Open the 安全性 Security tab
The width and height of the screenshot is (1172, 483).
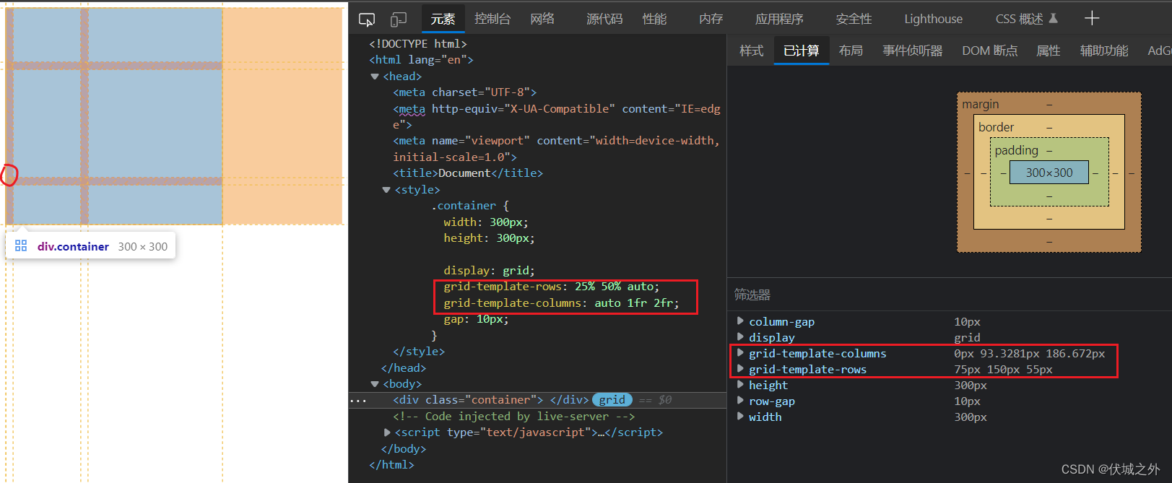coord(854,19)
